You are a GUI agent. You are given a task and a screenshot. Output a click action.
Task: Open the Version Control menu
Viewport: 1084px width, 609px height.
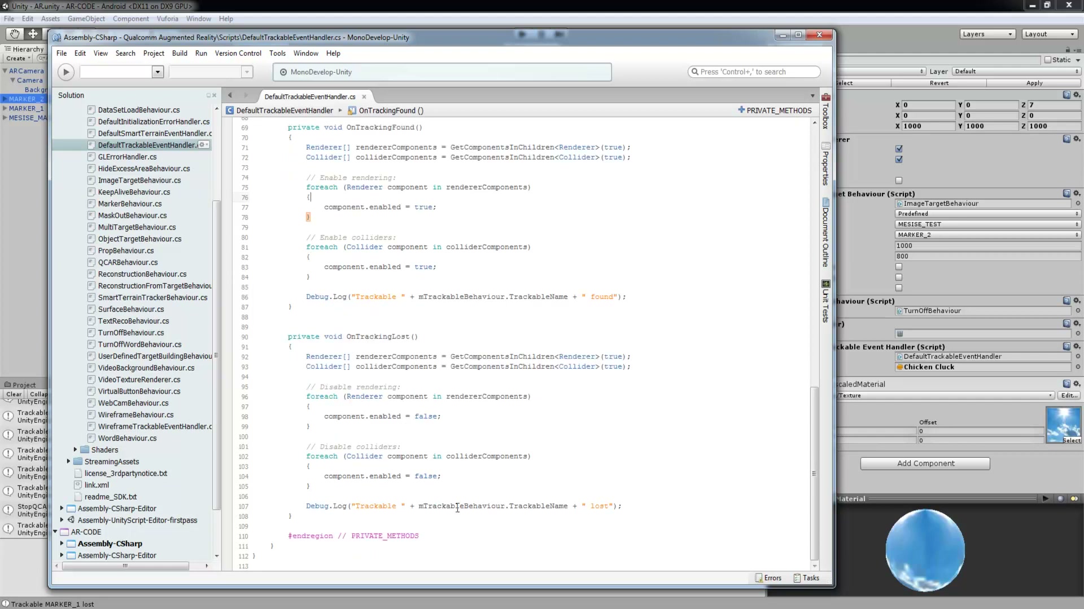pos(238,53)
